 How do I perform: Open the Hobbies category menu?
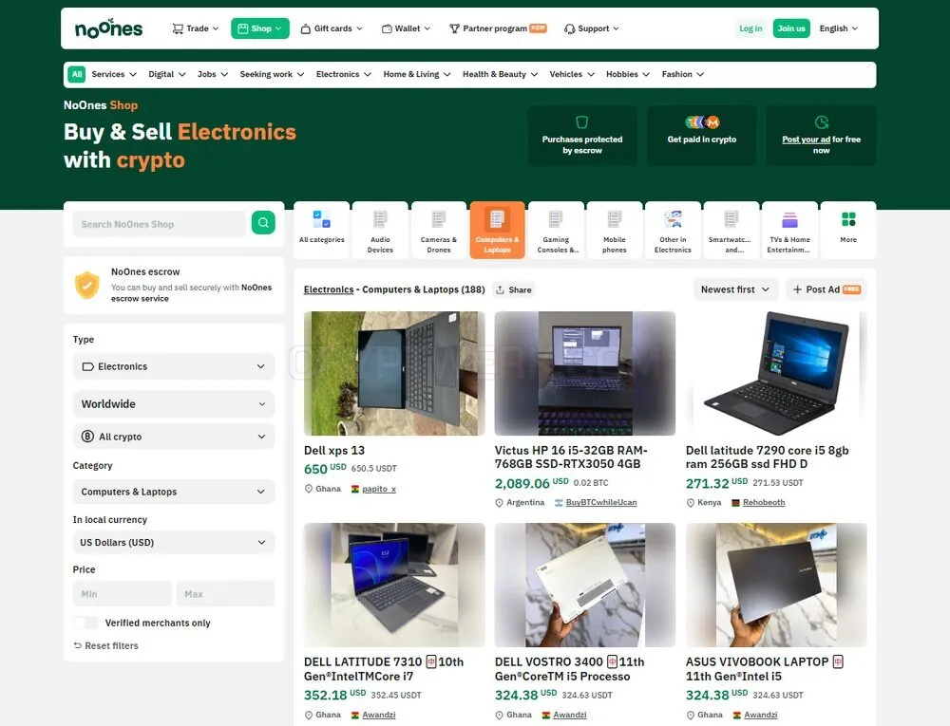pos(628,74)
